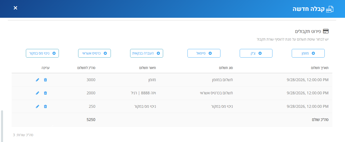
Task: Click the page scrollbar thumb
Action: (x=2, y=126)
